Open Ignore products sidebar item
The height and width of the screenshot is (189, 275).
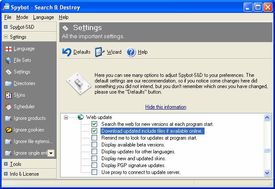point(29,119)
